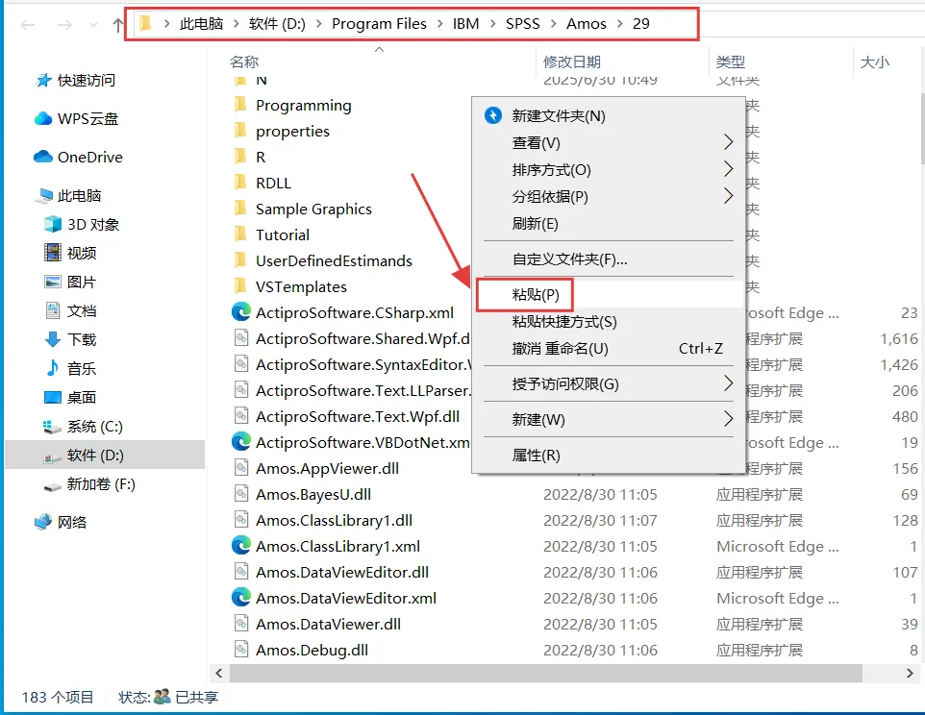Expand 授予访问权限(G) submenu
This screenshot has width=925, height=715.
[x=609, y=384]
